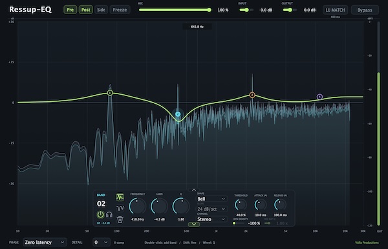Screen dimensions: 388x249
Task: Click the band number 02 label
Action: [101, 204]
